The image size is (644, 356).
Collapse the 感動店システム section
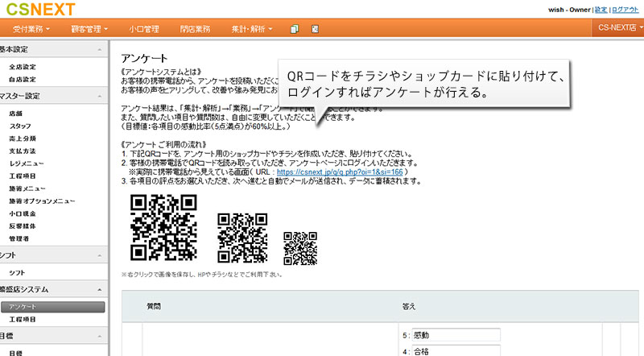click(x=53, y=289)
